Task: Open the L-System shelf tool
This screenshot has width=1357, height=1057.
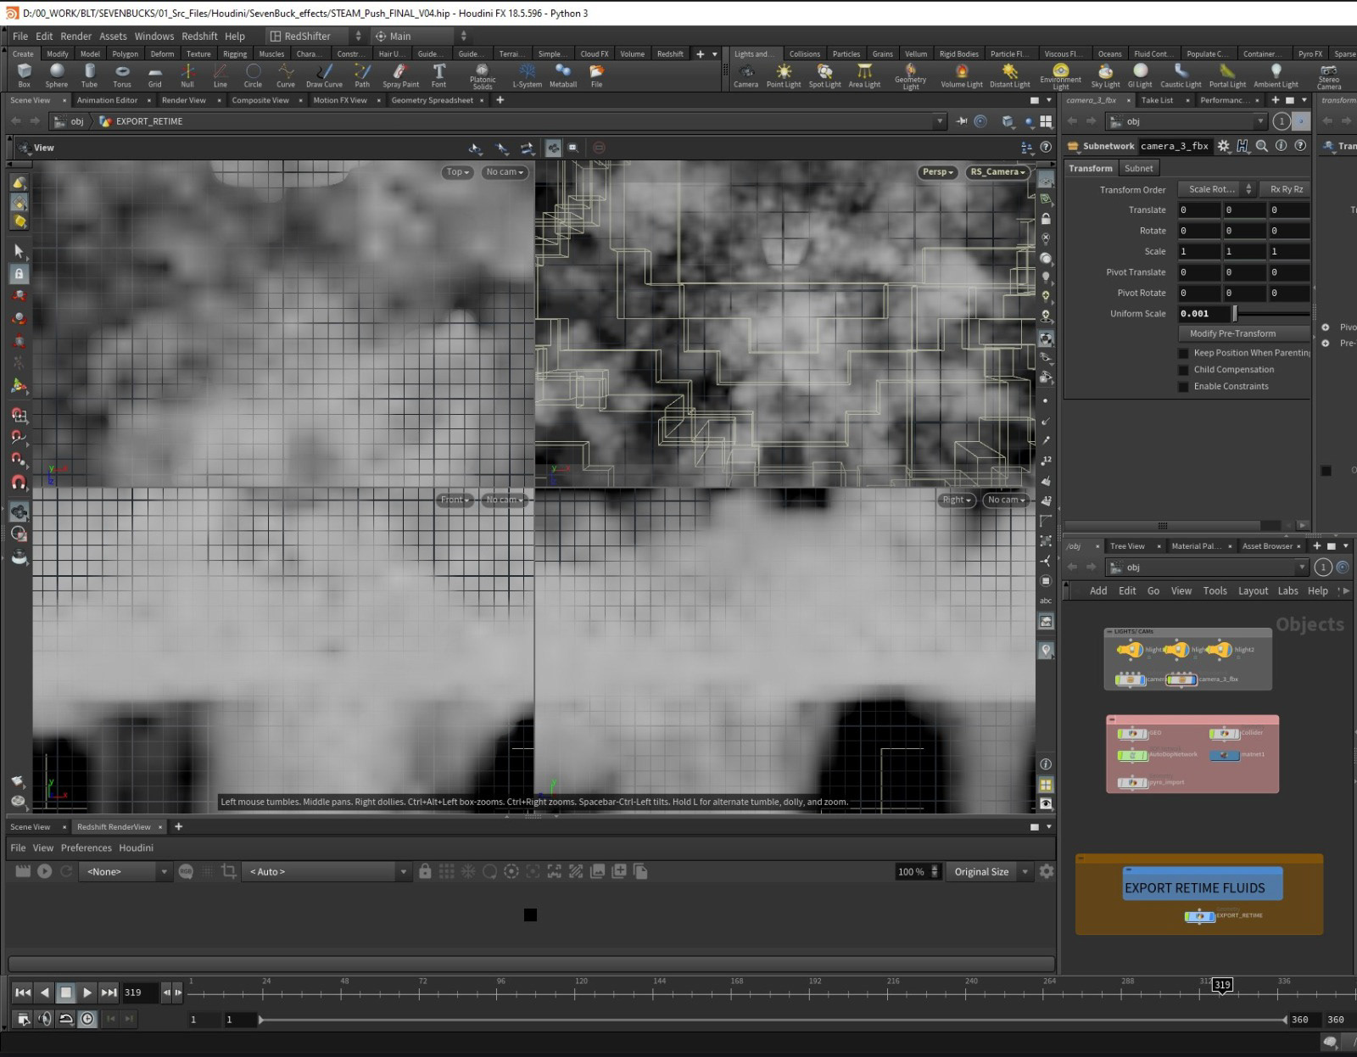Action: click(x=527, y=75)
